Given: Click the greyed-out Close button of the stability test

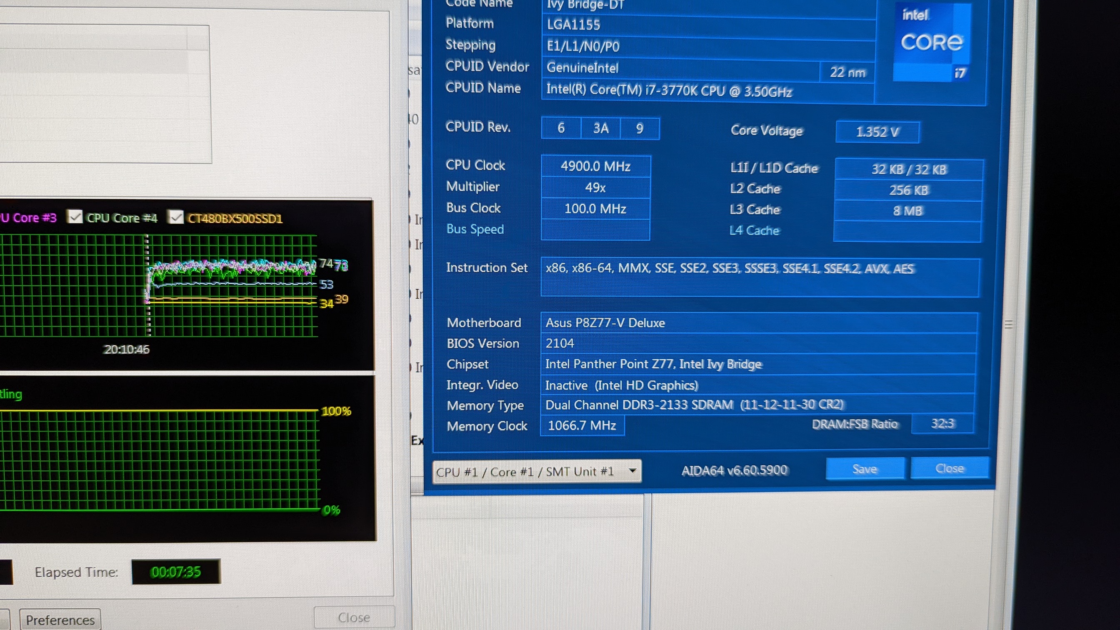Looking at the screenshot, I should click(354, 617).
